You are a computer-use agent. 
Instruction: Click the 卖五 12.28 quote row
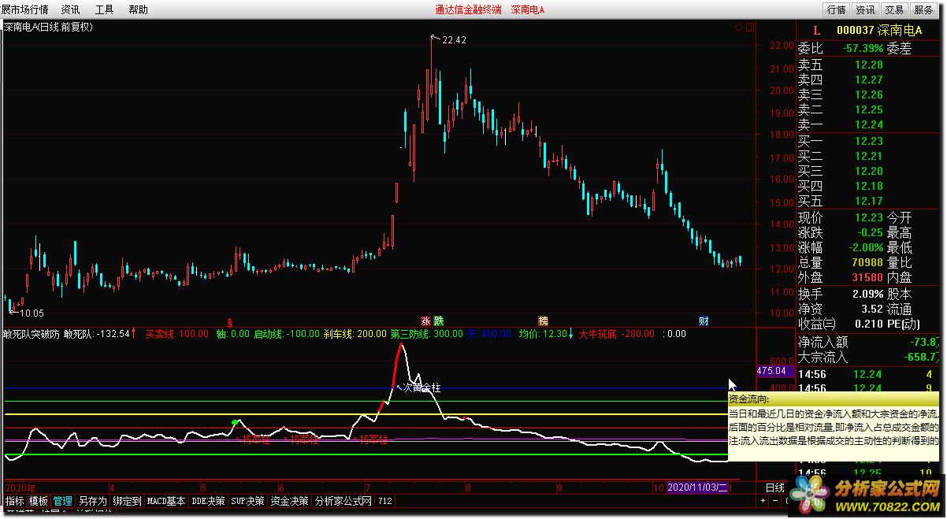pos(867,65)
